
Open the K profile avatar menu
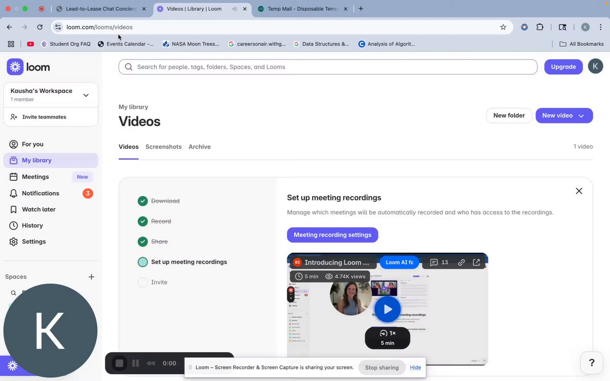point(595,66)
